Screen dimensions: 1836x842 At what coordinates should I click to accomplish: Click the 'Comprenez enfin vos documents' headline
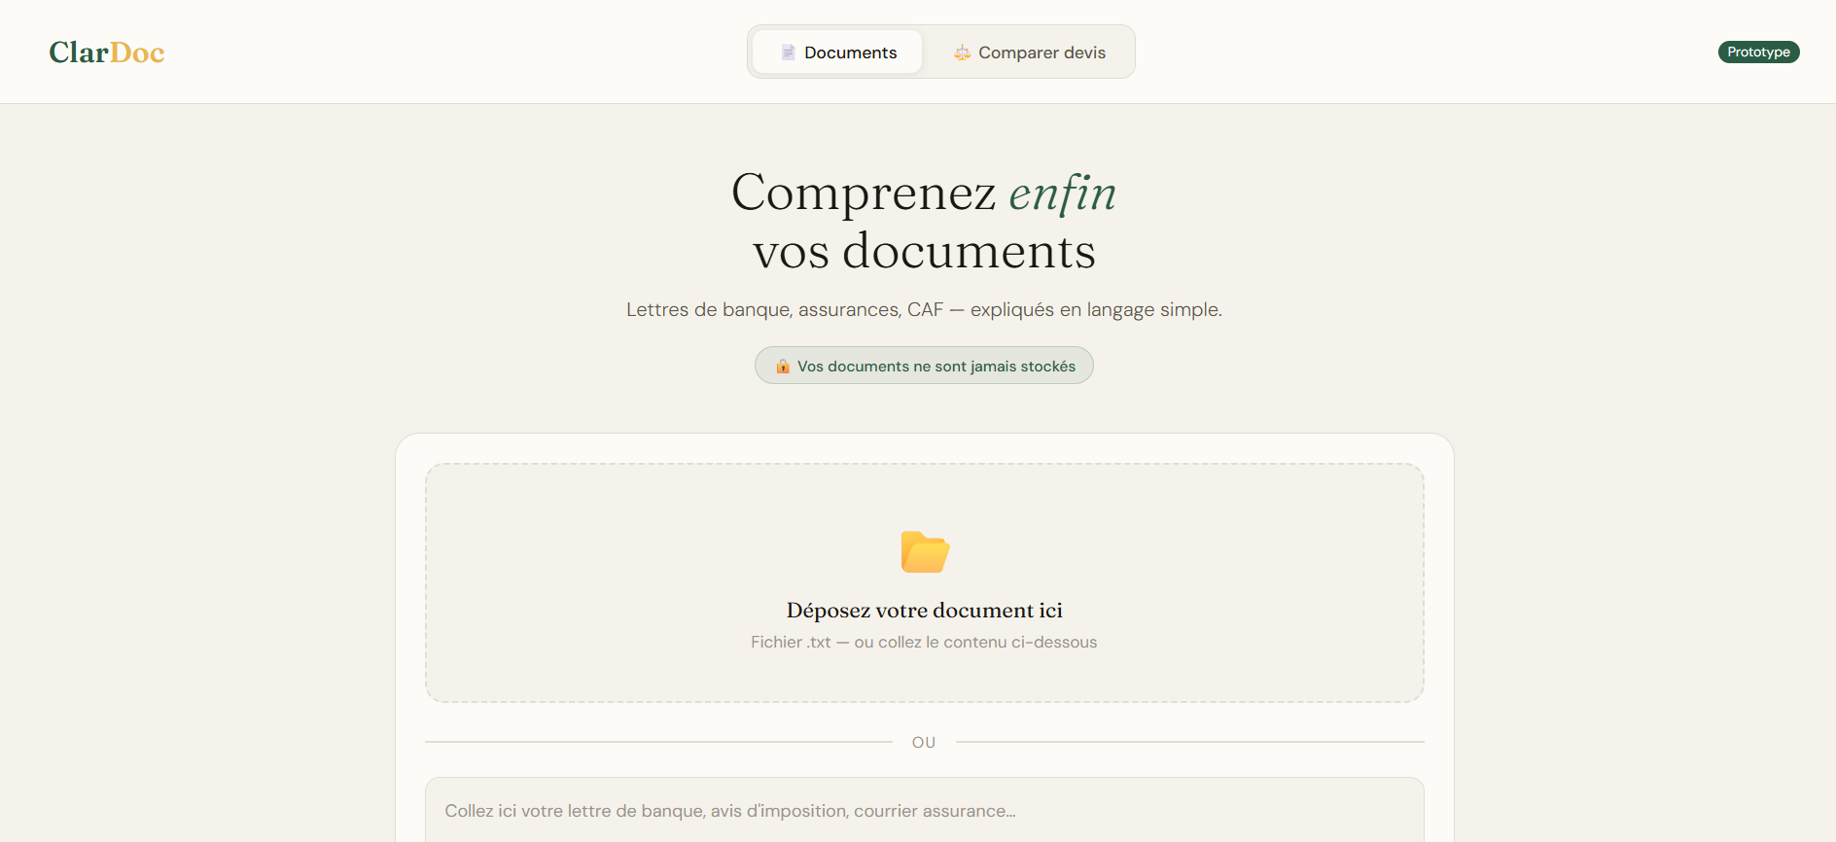pos(924,221)
